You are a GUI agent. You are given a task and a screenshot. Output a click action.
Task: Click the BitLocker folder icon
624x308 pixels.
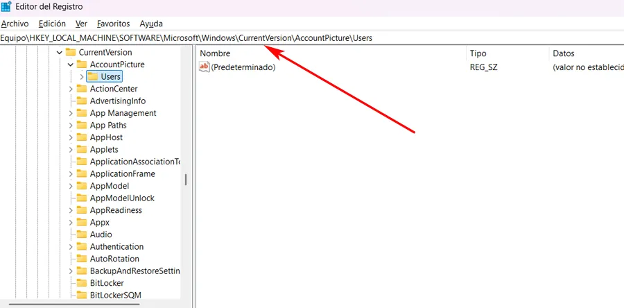tap(82, 283)
